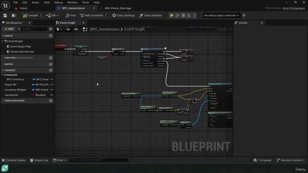
Task: Collapse the EventGraph tree item
Action: click(2, 41)
